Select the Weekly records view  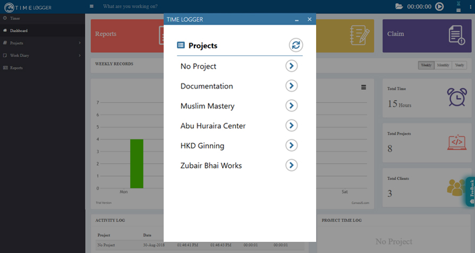[x=426, y=65]
